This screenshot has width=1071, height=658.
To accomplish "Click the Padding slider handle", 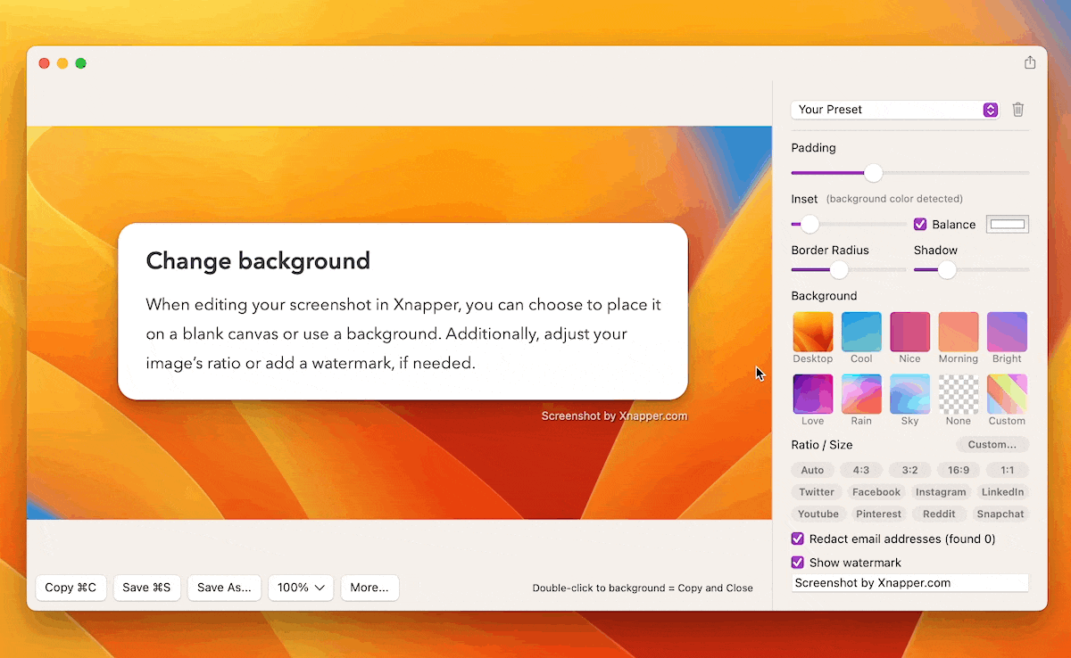I will pos(873,173).
